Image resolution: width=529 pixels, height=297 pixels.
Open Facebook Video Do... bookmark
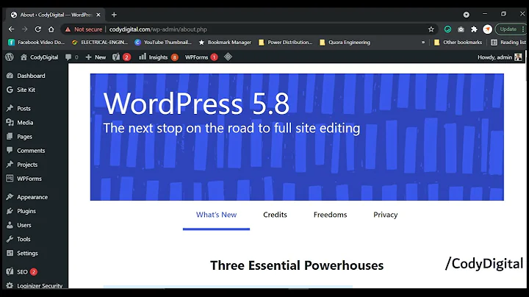click(x=36, y=42)
